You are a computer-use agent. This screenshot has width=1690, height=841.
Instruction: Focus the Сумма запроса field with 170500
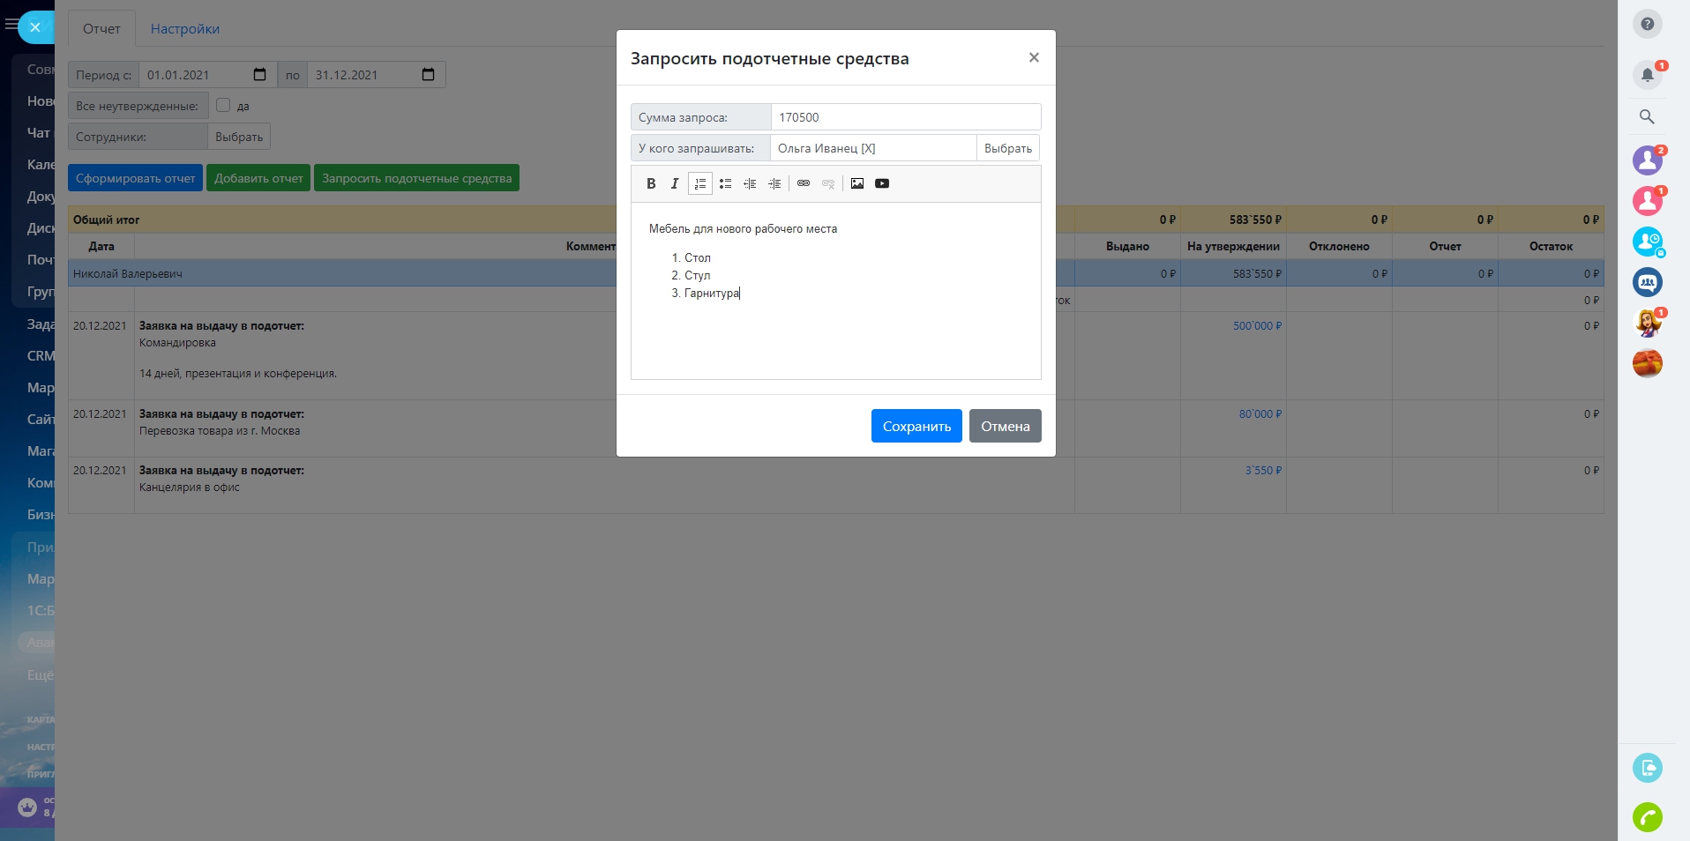pos(906,117)
